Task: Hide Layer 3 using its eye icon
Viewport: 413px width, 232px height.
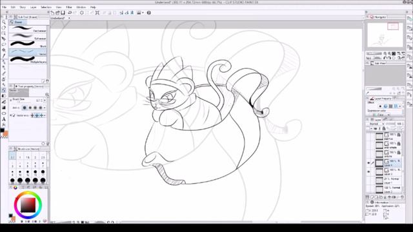Action: click(x=368, y=172)
